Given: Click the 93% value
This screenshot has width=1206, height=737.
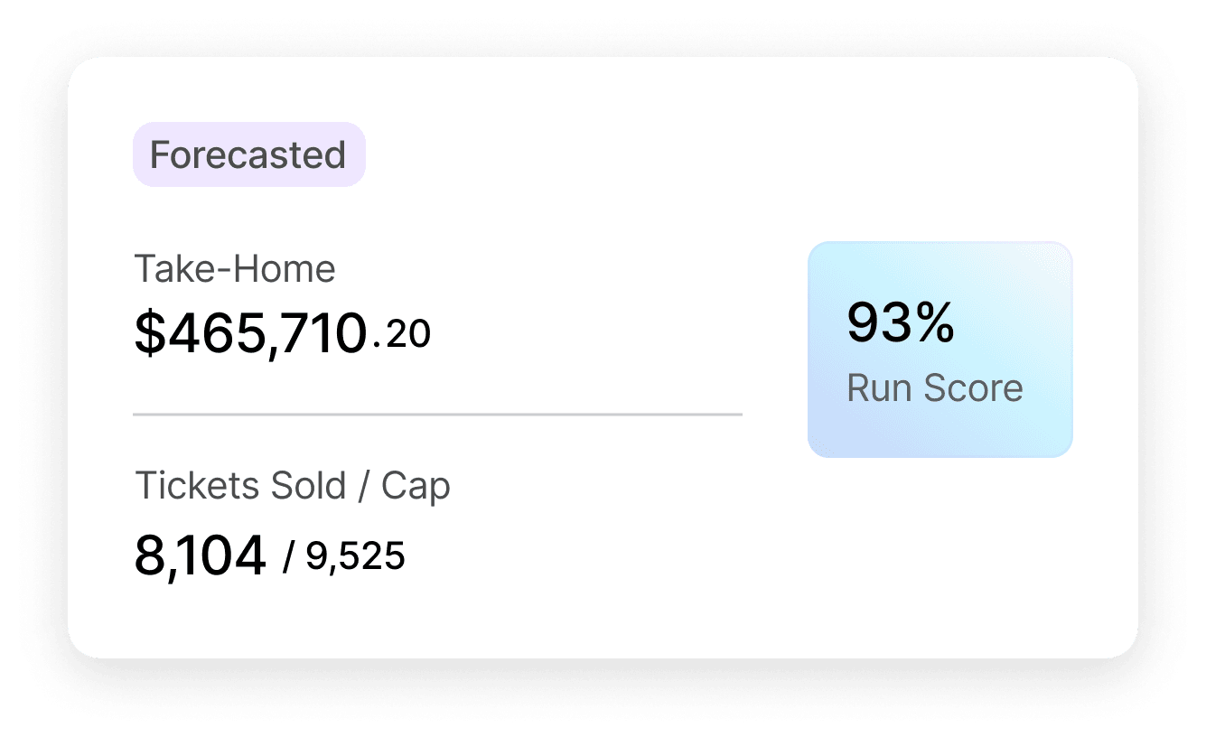Looking at the screenshot, I should click(x=901, y=323).
